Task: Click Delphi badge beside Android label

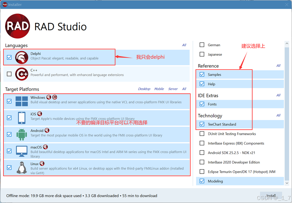Action: coord(47,130)
